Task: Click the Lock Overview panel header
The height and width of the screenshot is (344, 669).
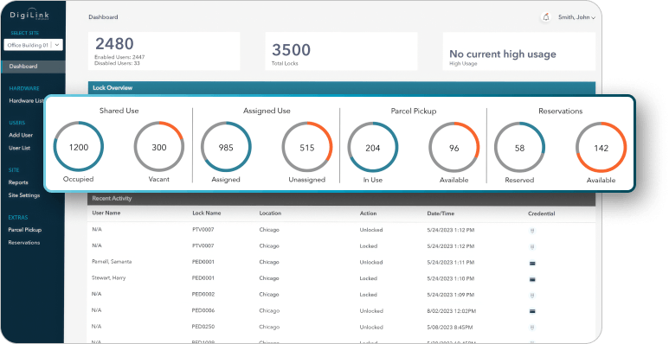Action: coord(342,88)
